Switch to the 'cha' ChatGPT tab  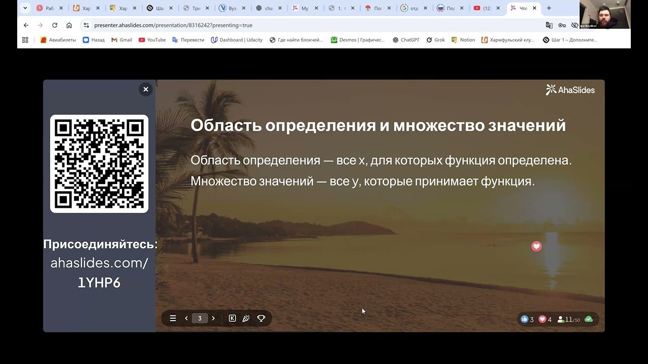268,8
